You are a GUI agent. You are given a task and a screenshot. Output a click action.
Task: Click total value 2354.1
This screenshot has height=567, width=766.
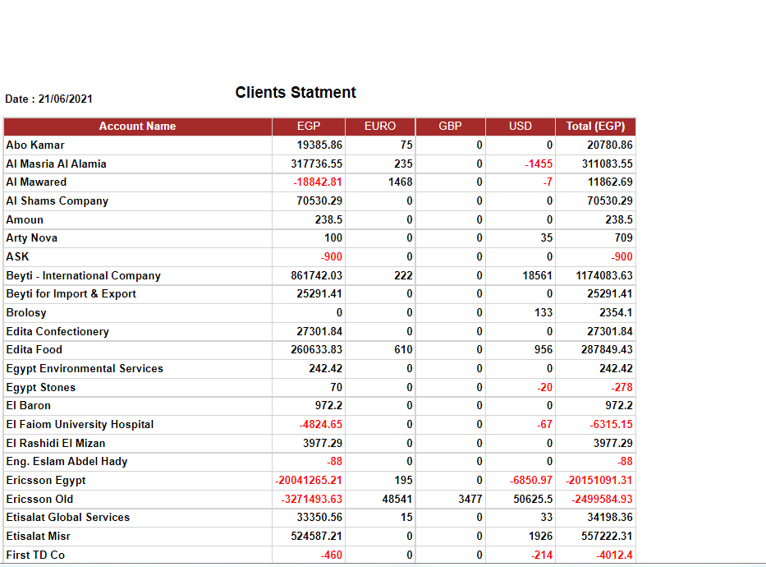616,313
